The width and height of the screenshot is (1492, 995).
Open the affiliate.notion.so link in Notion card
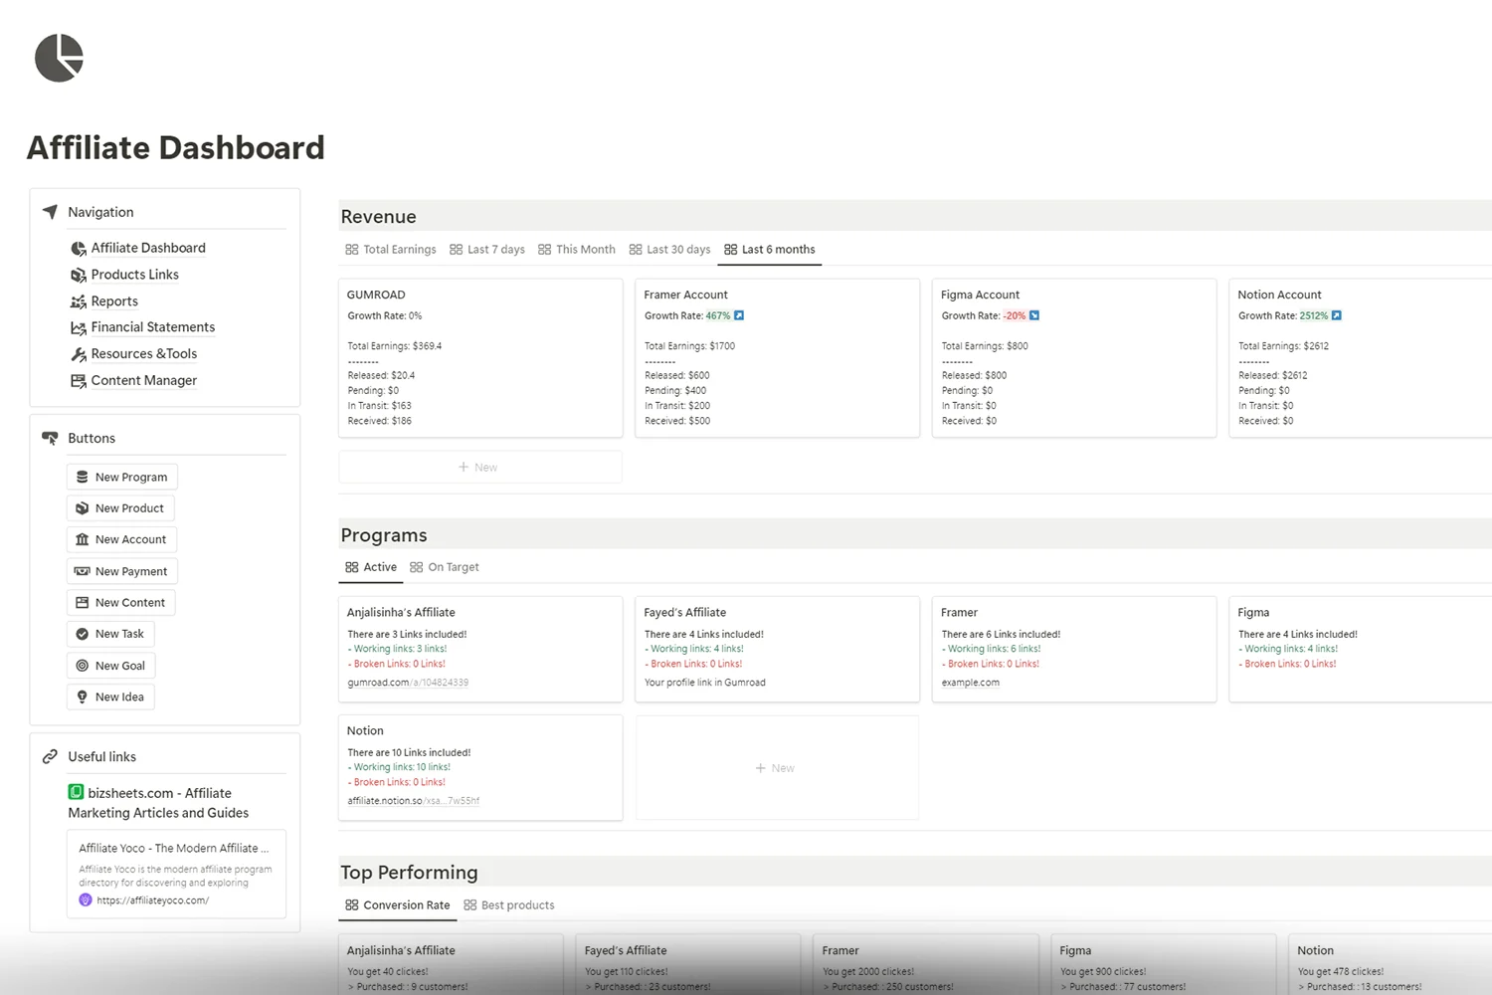(x=413, y=801)
